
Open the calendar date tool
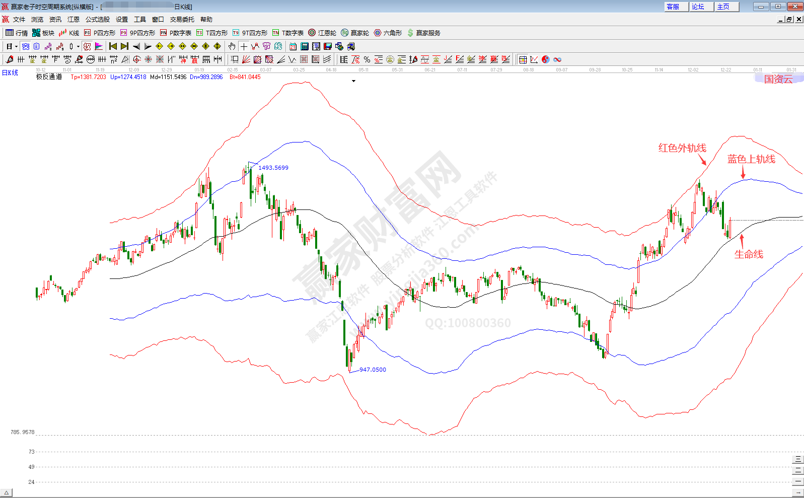click(x=293, y=46)
